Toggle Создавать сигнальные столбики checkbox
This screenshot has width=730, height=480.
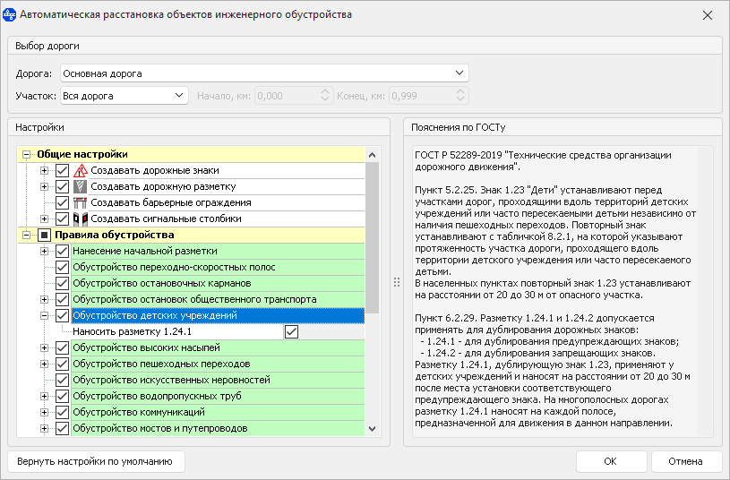pyautogui.click(x=63, y=219)
